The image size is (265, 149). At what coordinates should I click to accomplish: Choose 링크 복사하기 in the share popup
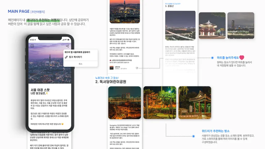75,57
